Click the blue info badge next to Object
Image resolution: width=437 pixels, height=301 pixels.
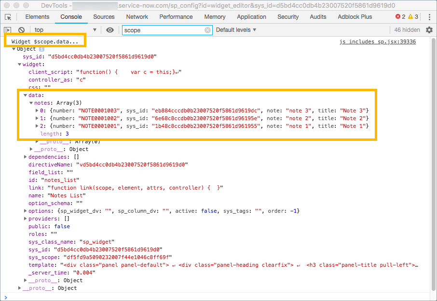(x=41, y=49)
